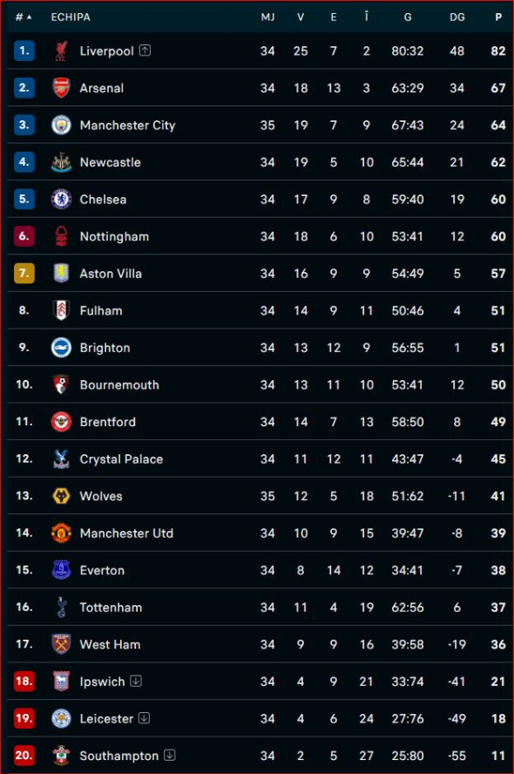
Task: Click the relegation arrow beside Ipswich
Action: click(x=135, y=681)
